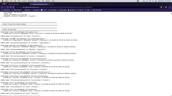Open the Profiles menu
Viewport: 172px width, 96px height.
coord(38,1)
